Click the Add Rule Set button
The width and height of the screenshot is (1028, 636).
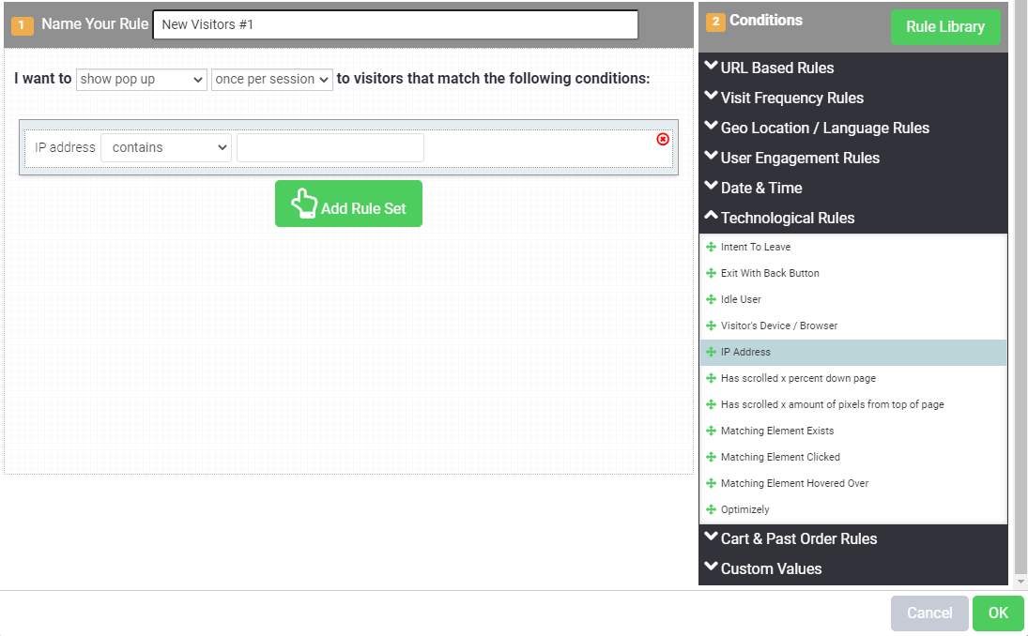tap(348, 204)
